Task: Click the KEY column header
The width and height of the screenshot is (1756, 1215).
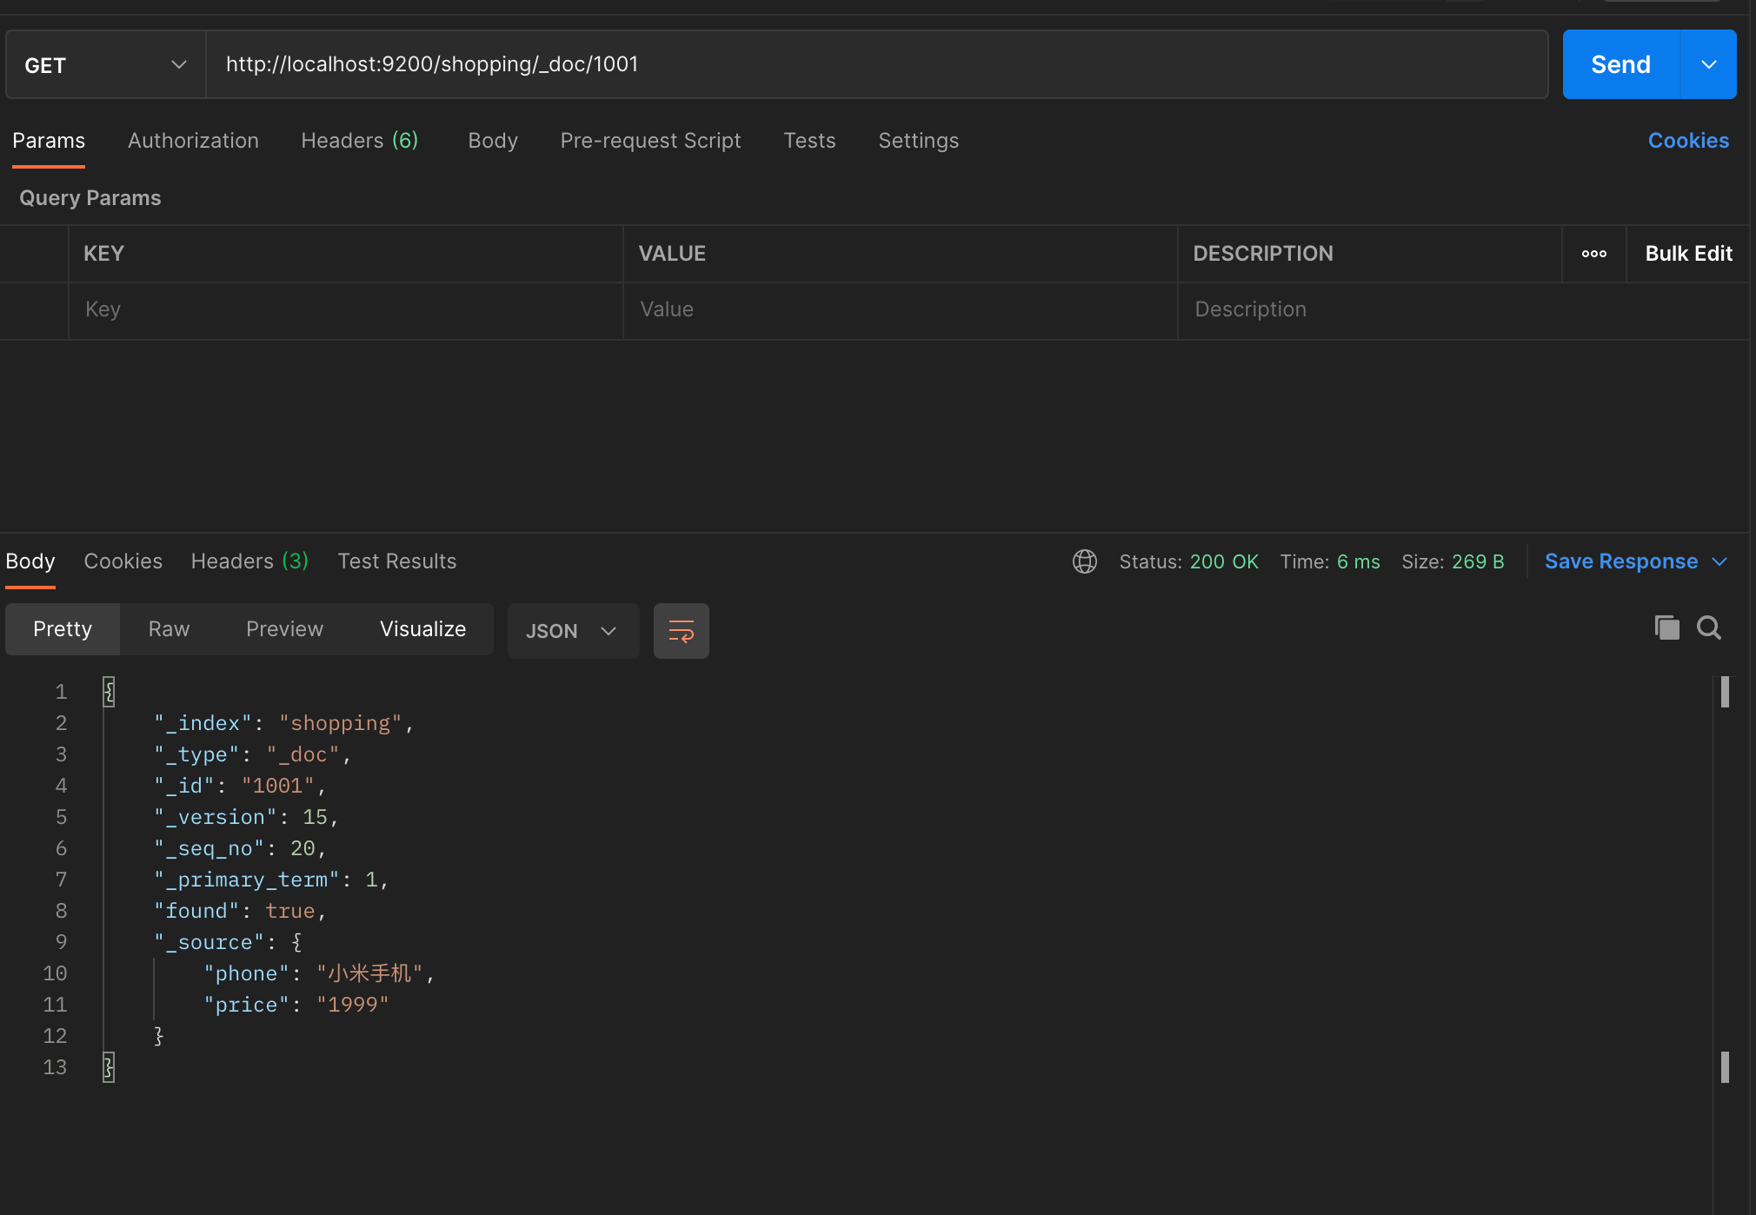Action: [104, 254]
